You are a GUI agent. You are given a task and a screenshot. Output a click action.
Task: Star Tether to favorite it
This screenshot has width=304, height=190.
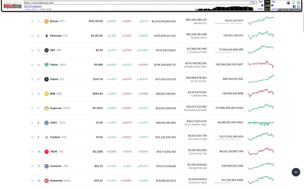click(32, 64)
